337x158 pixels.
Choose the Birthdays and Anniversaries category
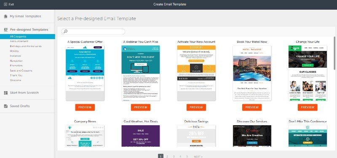coord(26,46)
